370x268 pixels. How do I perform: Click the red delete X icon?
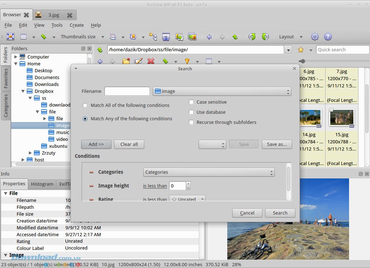click(x=151, y=61)
